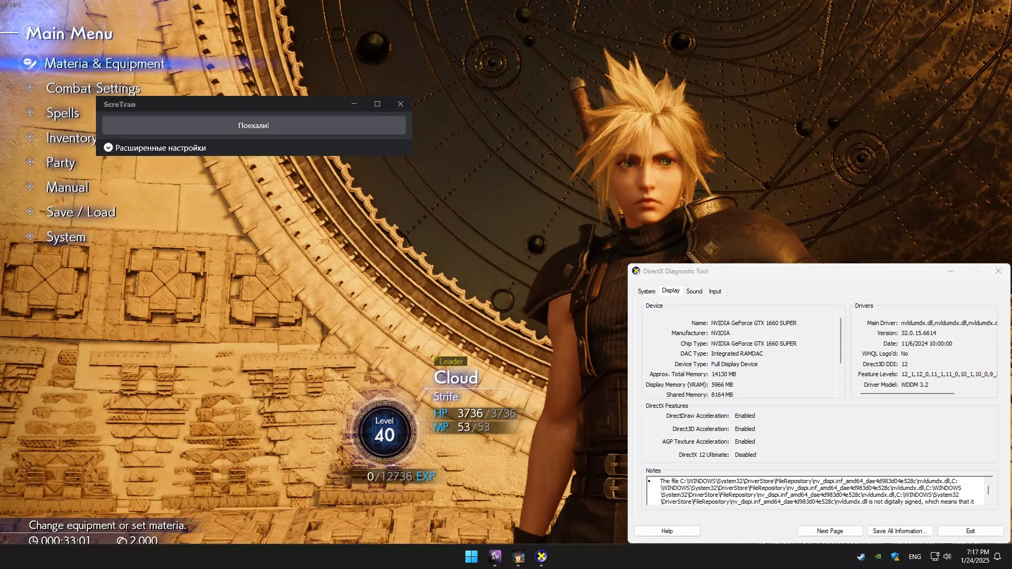Screen dimensions: 1012x569
Task: Click the DirectX Diagnostic taskbar icon
Action: click(x=541, y=556)
